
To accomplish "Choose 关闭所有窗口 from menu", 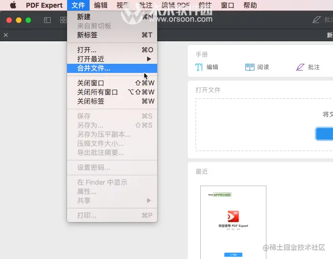I will coord(112,92).
